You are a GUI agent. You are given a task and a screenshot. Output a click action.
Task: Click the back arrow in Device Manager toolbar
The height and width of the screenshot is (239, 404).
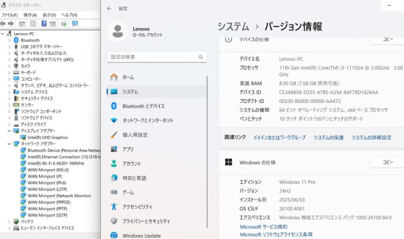pos(3,24)
